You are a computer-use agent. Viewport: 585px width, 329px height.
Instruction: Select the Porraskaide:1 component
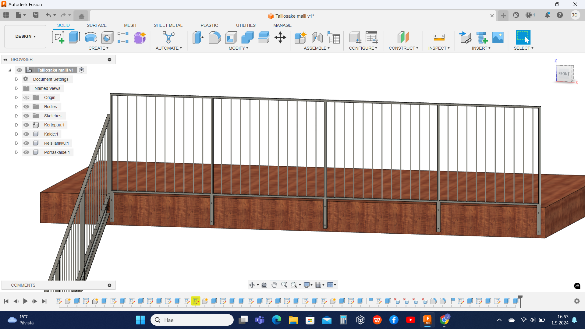tap(57, 152)
